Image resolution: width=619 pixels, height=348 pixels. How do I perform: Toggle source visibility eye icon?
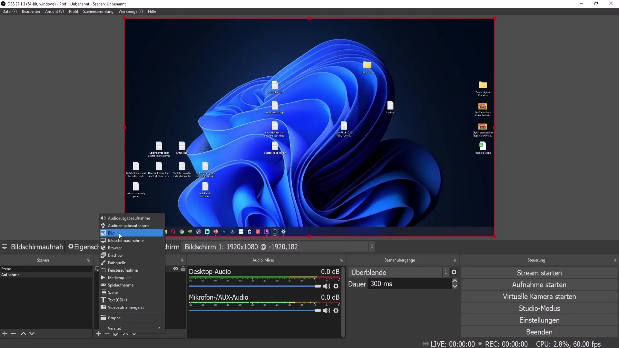176,269
